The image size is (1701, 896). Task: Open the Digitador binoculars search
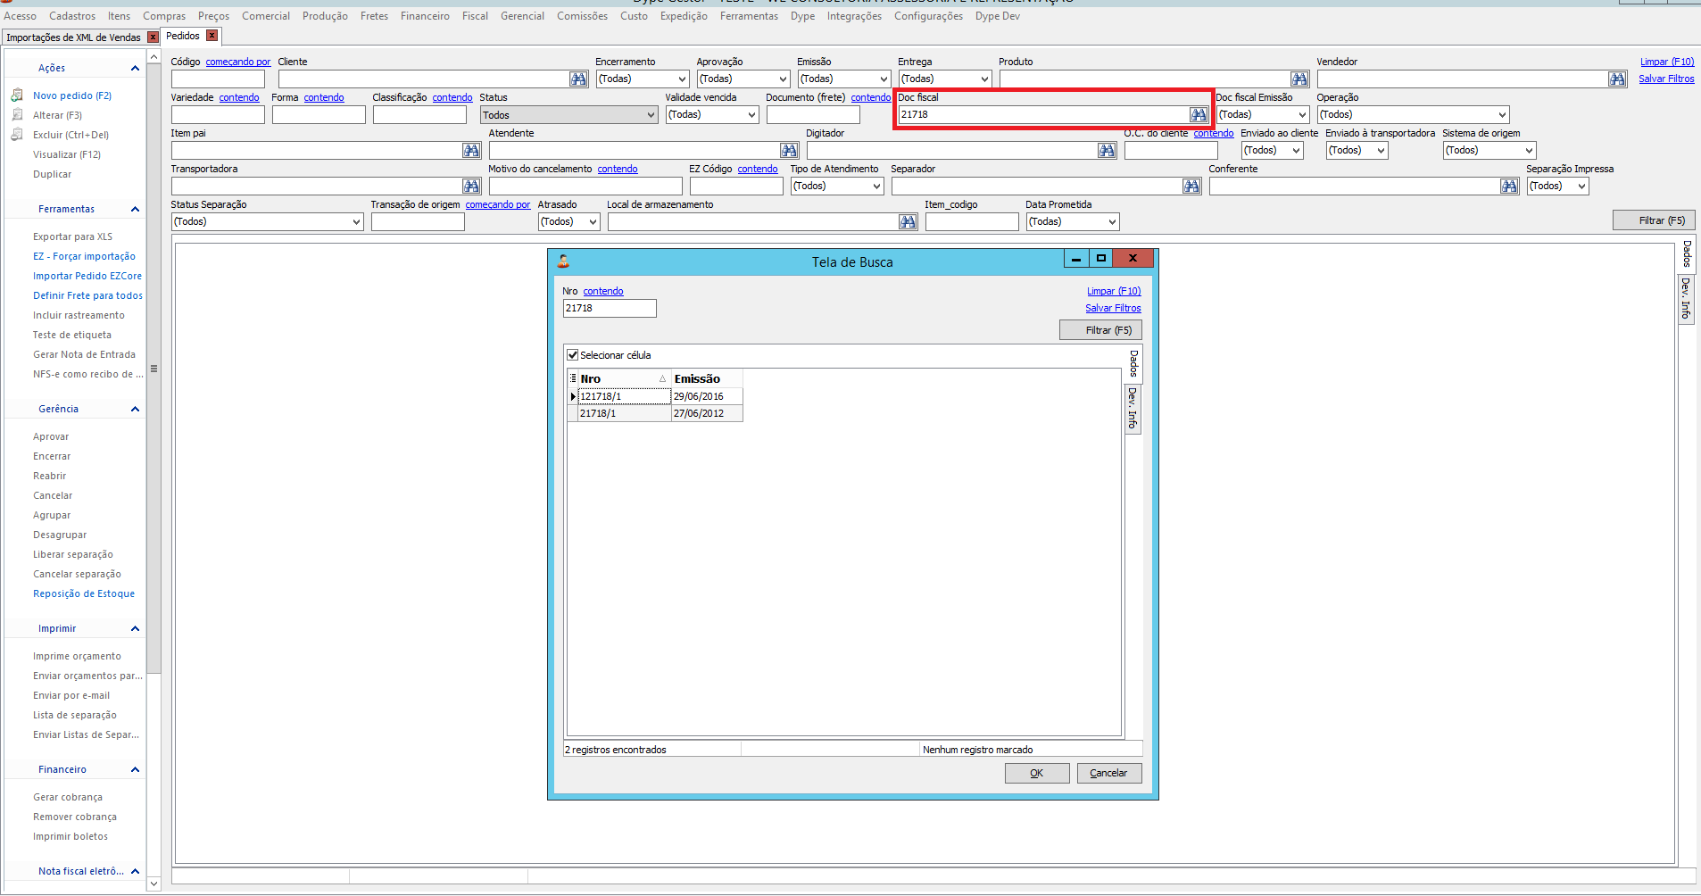click(x=1107, y=151)
